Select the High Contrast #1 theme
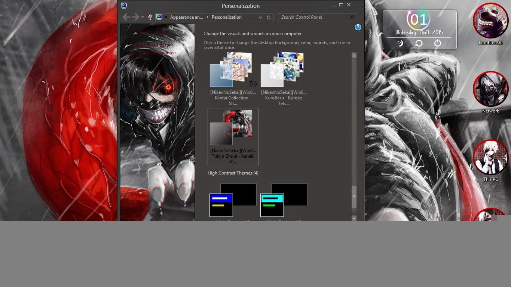The height and width of the screenshot is (287, 511). 233,202
